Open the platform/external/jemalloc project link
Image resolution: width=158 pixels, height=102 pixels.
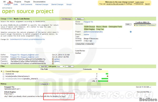coord(93,32)
